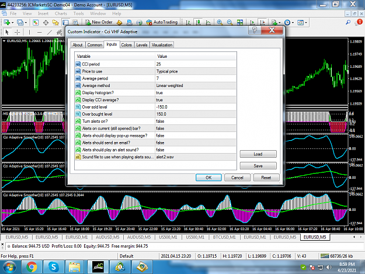The width and height of the screenshot is (365, 274).
Task: Switch to the Colors tab
Action: point(126,45)
